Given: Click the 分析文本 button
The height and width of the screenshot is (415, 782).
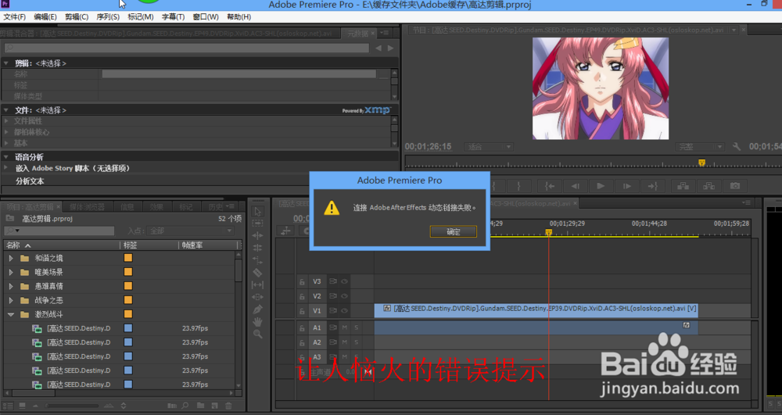Looking at the screenshot, I should click(x=30, y=181).
